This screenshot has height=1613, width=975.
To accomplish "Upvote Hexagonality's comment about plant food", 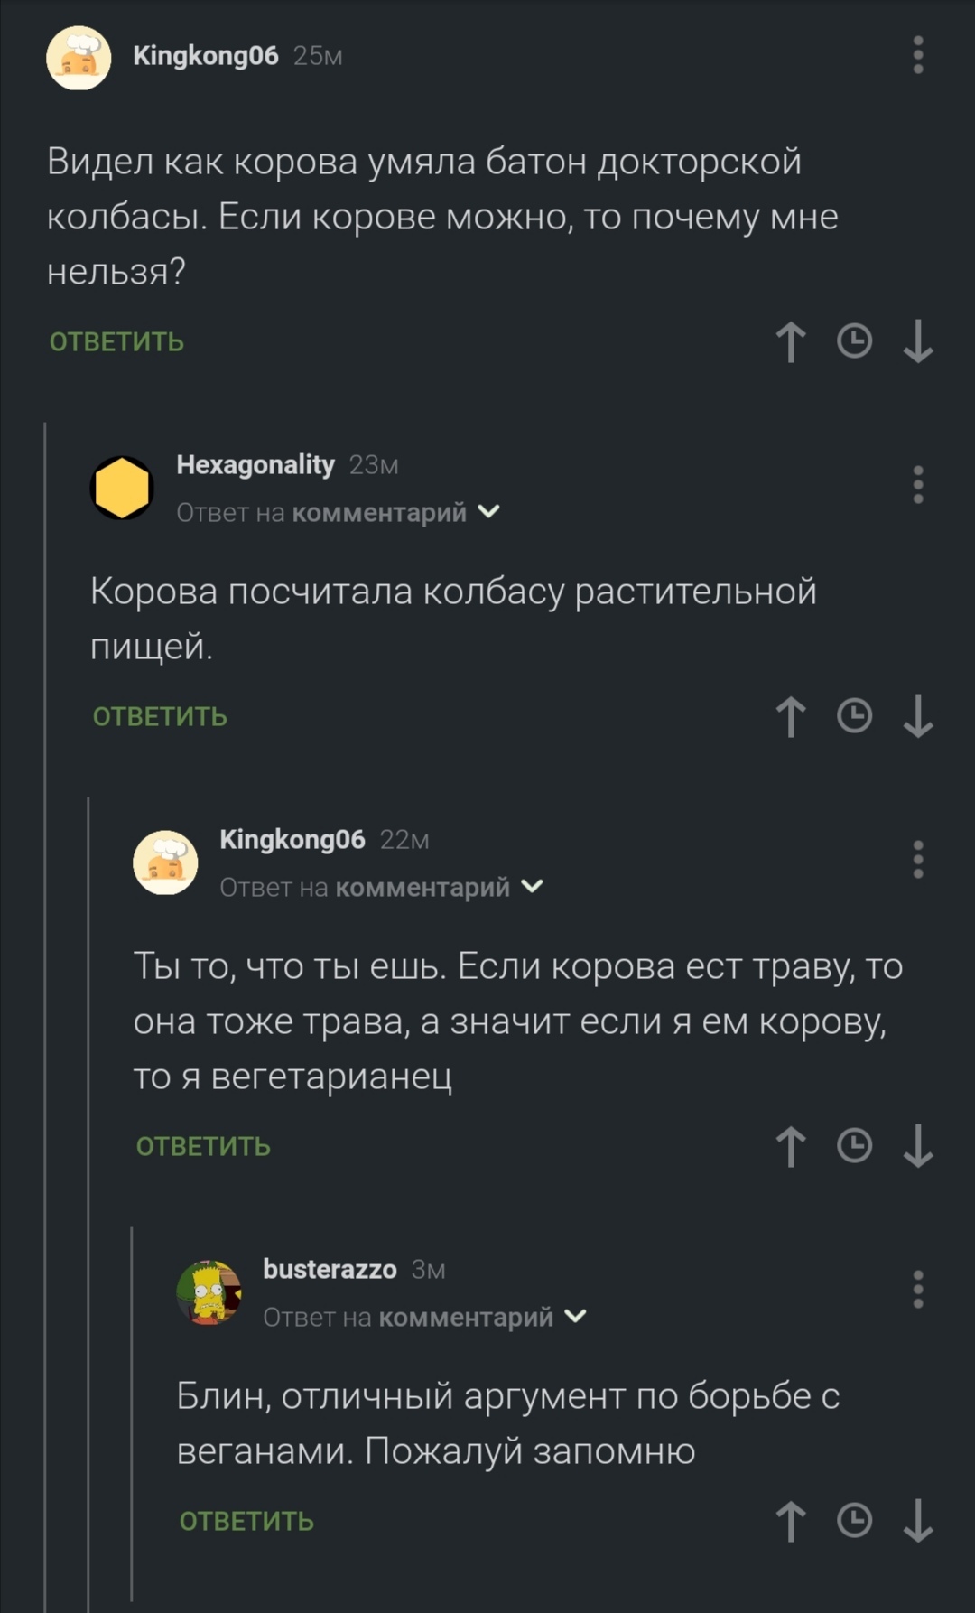I will (792, 716).
